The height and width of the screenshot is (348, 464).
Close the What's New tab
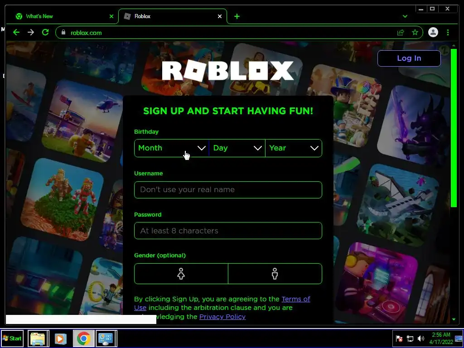click(x=111, y=16)
